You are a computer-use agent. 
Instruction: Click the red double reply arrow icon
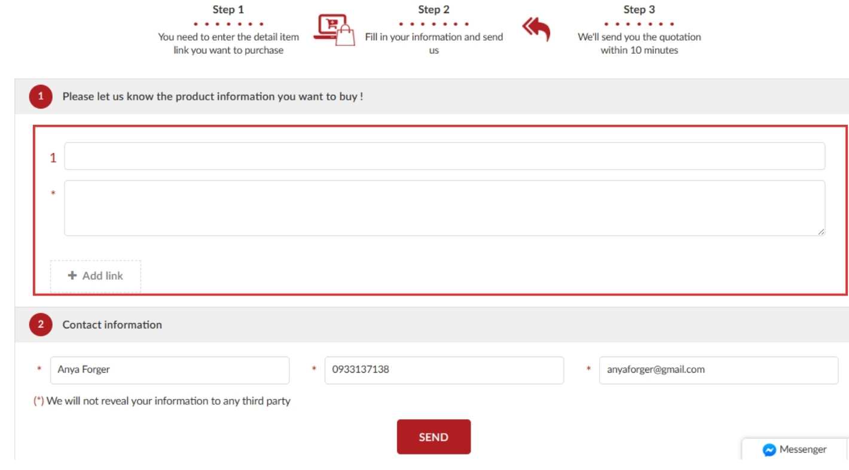[x=536, y=29]
